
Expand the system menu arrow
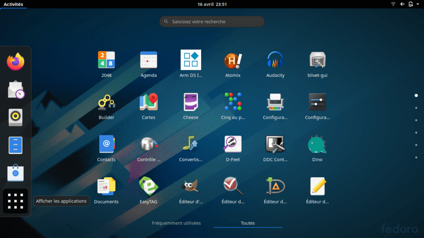click(418, 4)
